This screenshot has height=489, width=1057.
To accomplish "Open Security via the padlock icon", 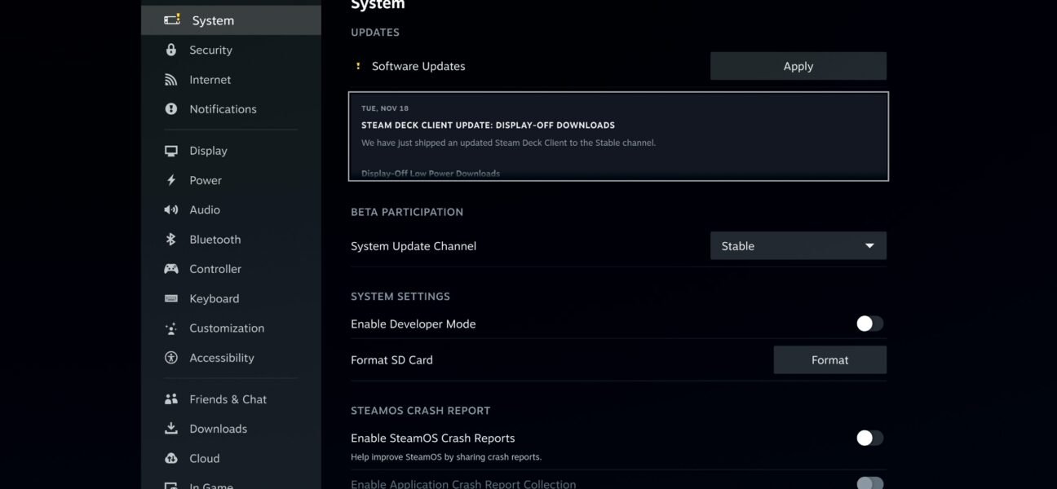I will [x=170, y=50].
